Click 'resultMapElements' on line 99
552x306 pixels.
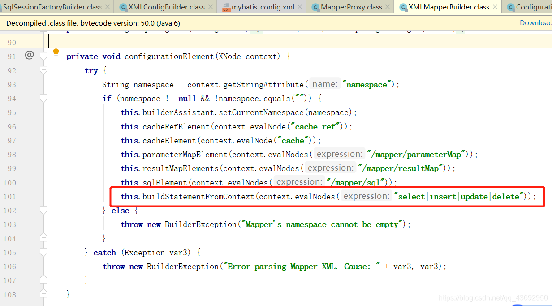pyautogui.click(x=181, y=168)
